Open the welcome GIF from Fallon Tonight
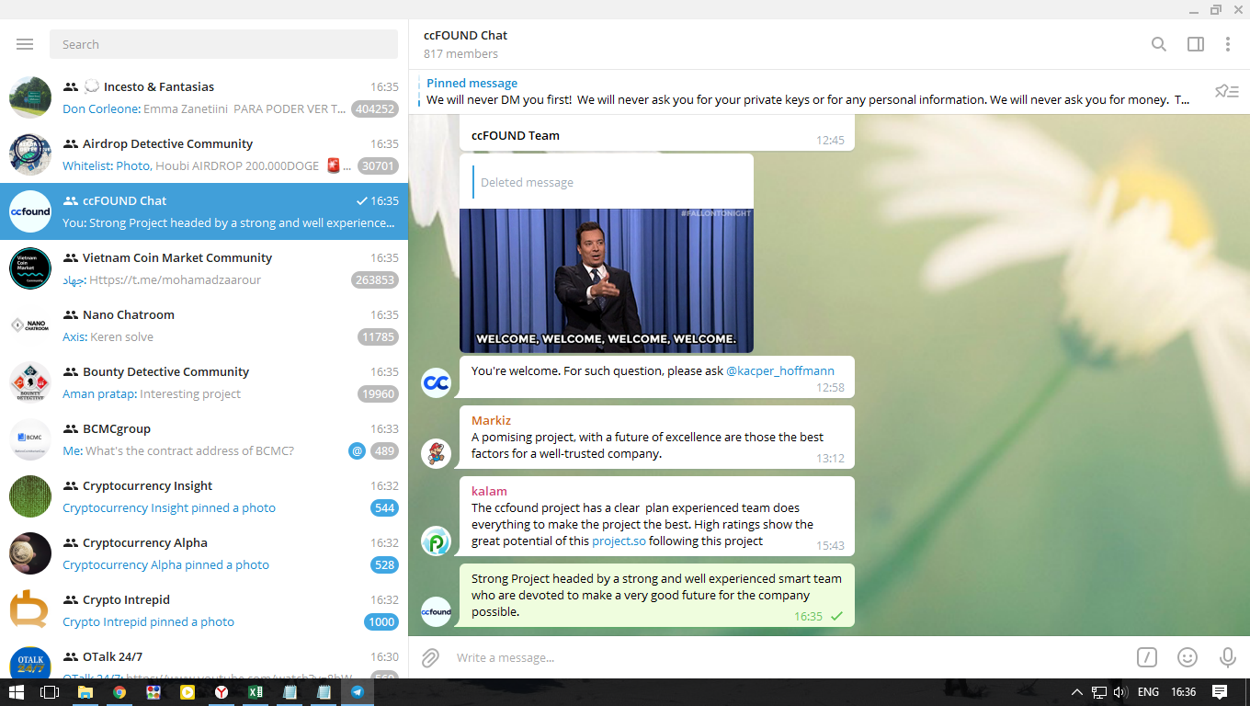 pyautogui.click(x=607, y=280)
